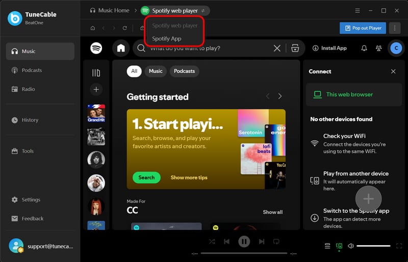Adjust the volume slider
408x262 pixels.
pos(373,246)
